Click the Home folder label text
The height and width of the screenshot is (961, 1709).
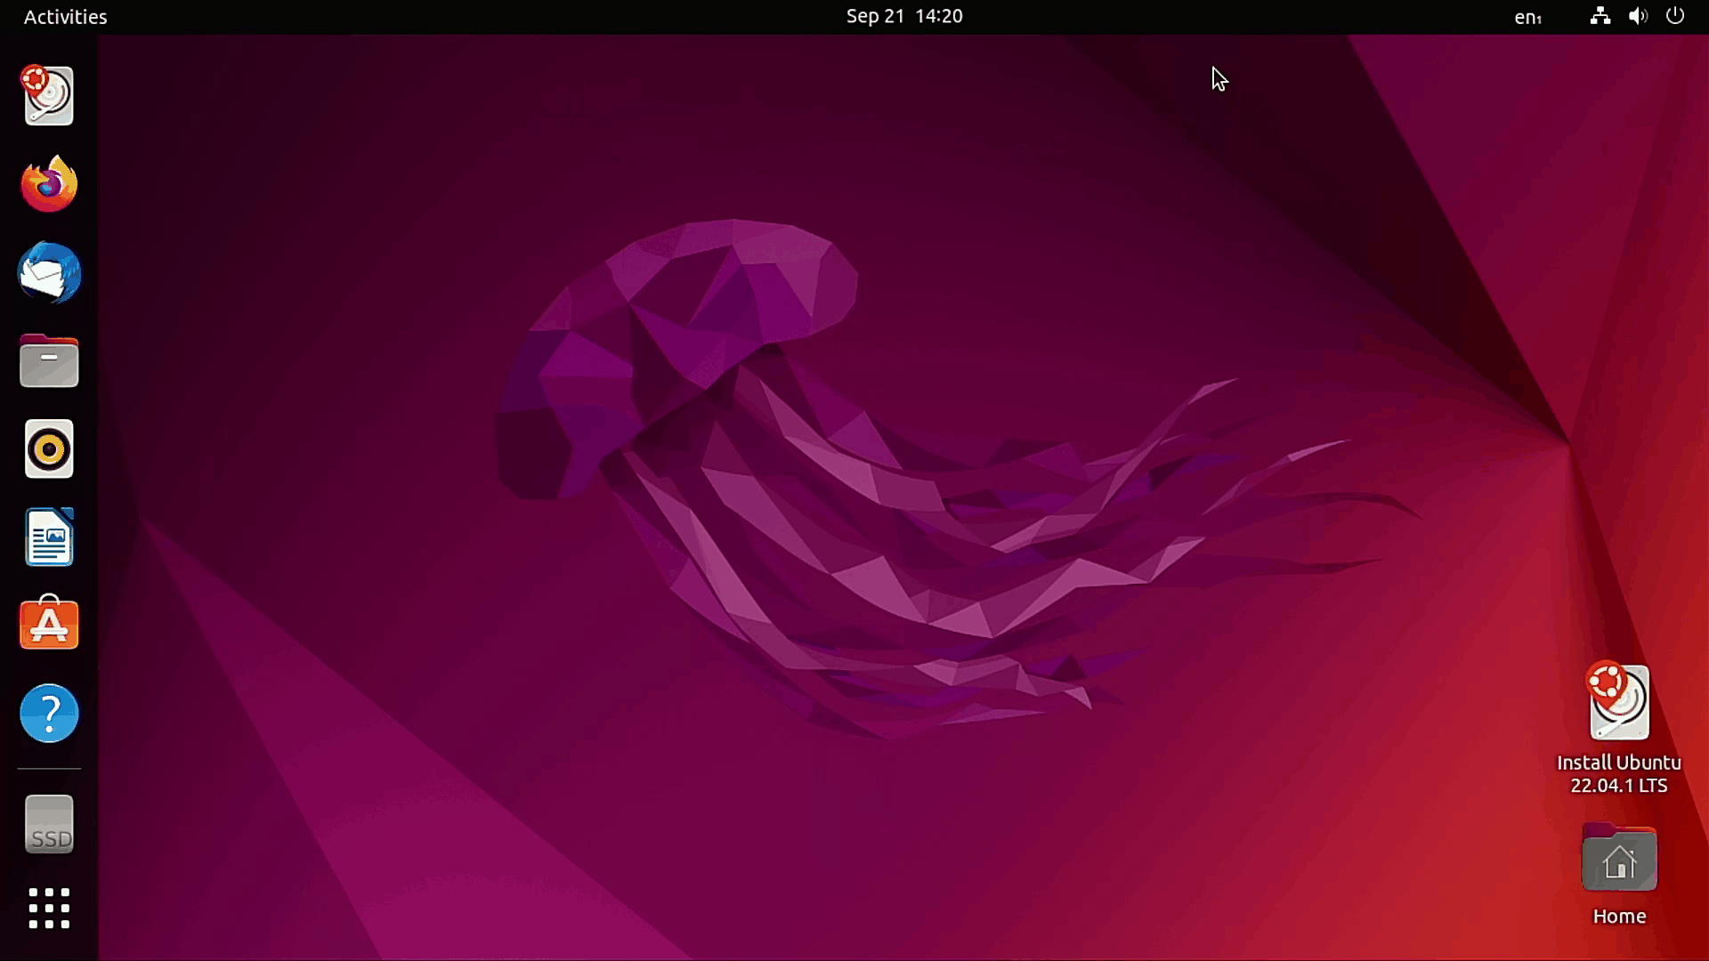click(1619, 917)
